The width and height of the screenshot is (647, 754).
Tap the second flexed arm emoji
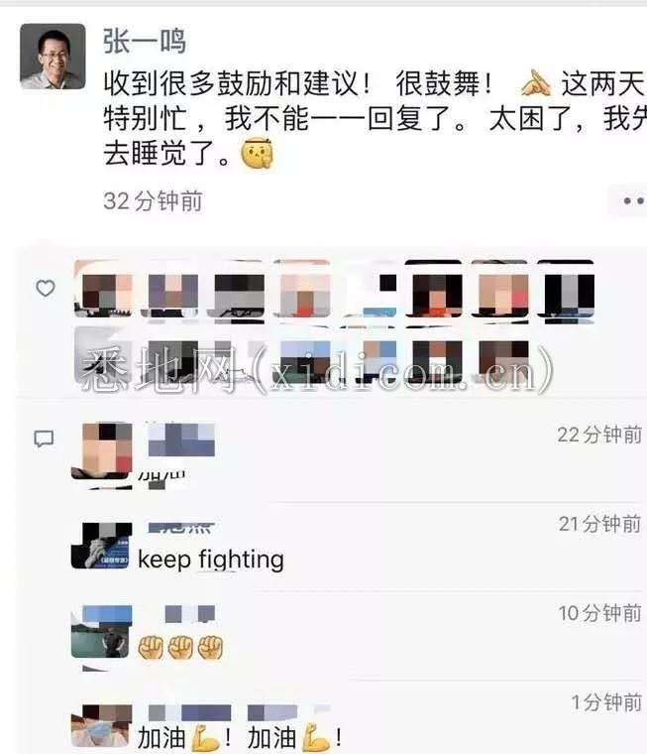tap(317, 738)
